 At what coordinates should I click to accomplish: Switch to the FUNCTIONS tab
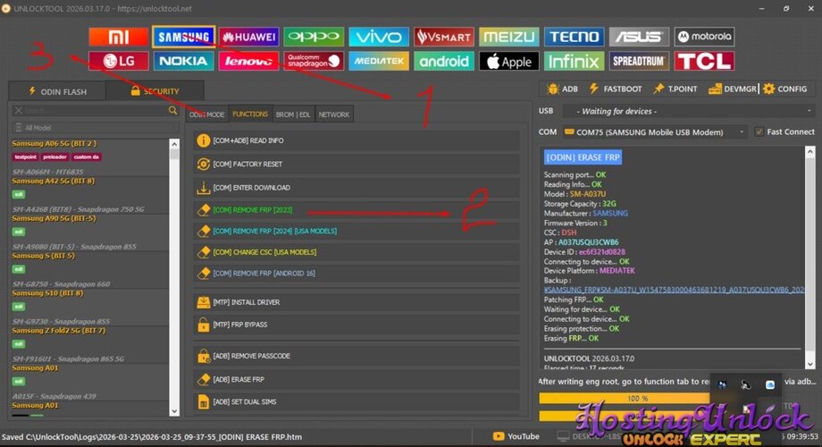point(250,114)
